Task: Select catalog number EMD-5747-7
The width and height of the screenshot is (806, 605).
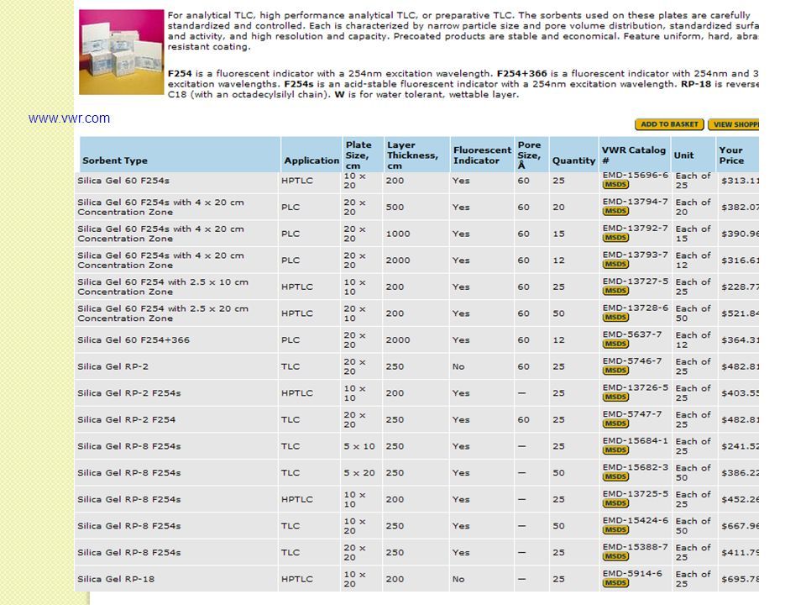Action: click(632, 414)
